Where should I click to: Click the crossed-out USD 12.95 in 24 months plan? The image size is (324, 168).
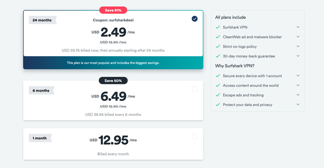click(x=113, y=42)
